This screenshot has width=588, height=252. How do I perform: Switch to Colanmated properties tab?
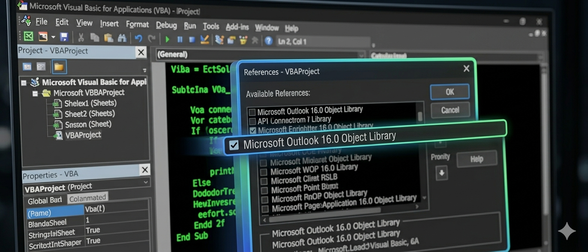click(x=88, y=198)
